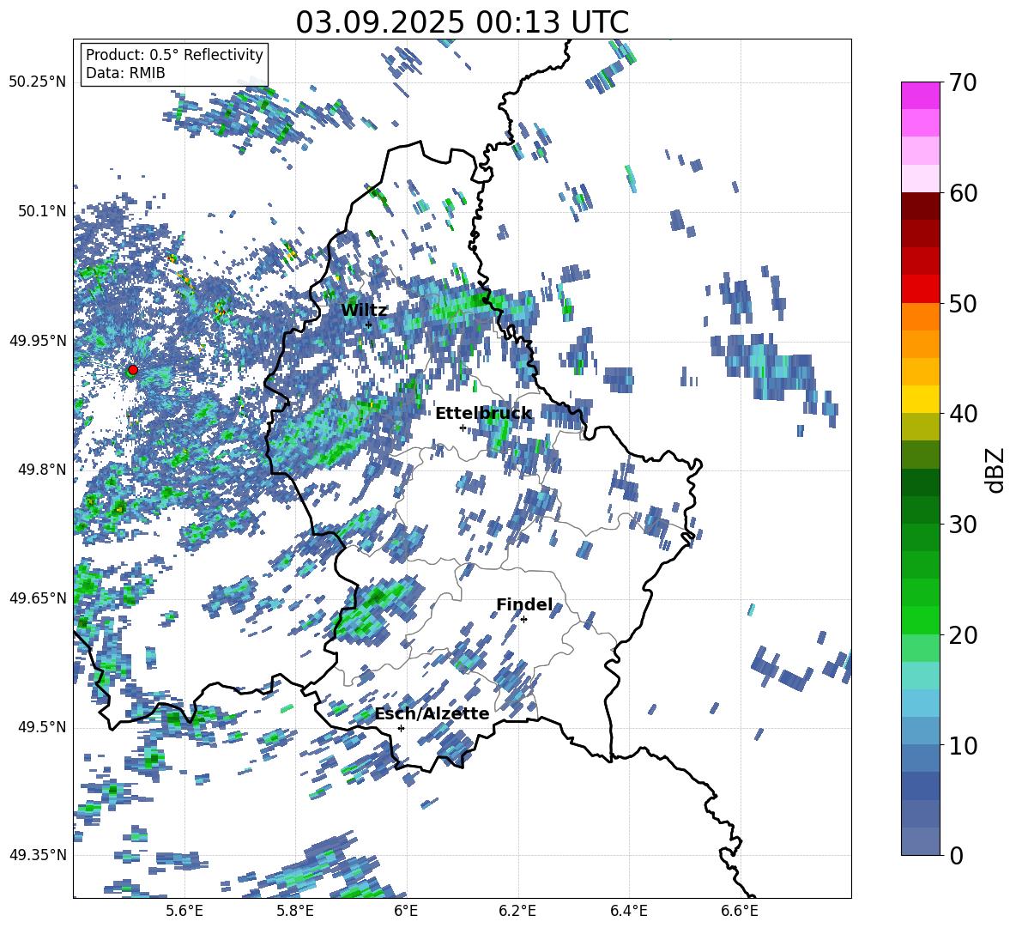The height and width of the screenshot is (928, 1016).
Task: Click the 50.25°N latitude label
Action: tap(38, 82)
